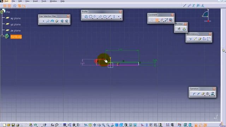
Task: Expand the PartBody tree node
Action: 2,36
